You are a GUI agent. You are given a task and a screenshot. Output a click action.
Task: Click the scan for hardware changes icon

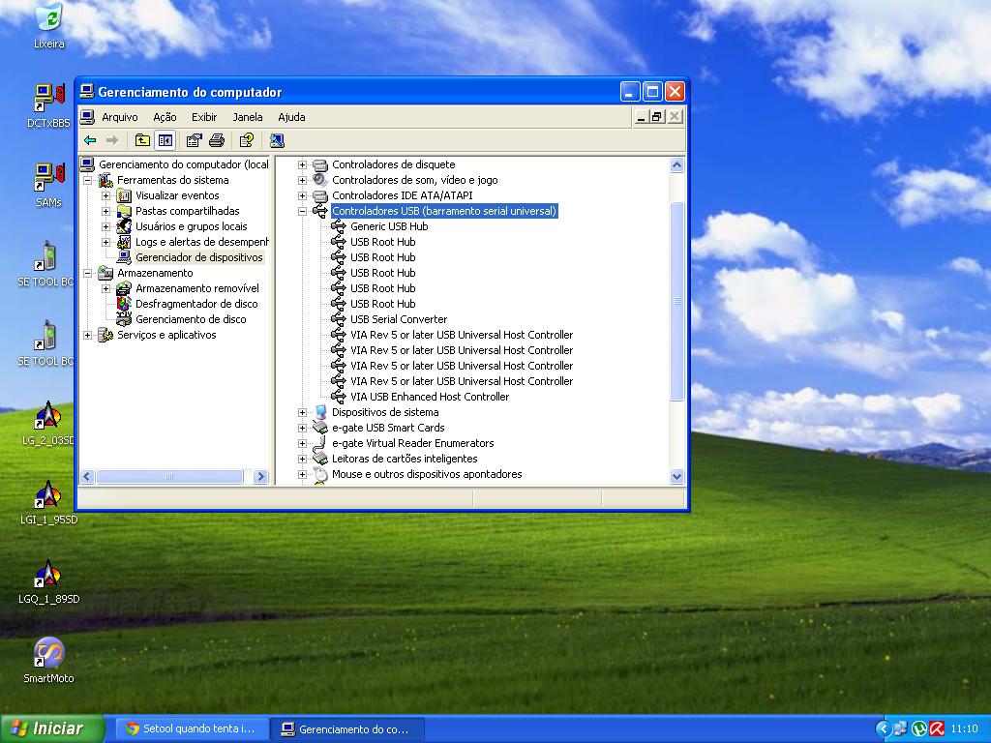277,140
